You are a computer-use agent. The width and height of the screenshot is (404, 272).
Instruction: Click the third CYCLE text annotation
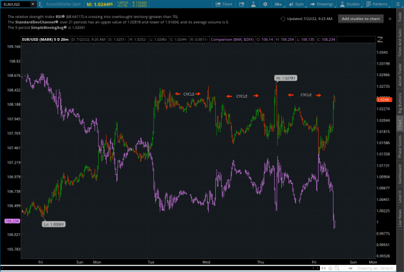click(x=306, y=95)
